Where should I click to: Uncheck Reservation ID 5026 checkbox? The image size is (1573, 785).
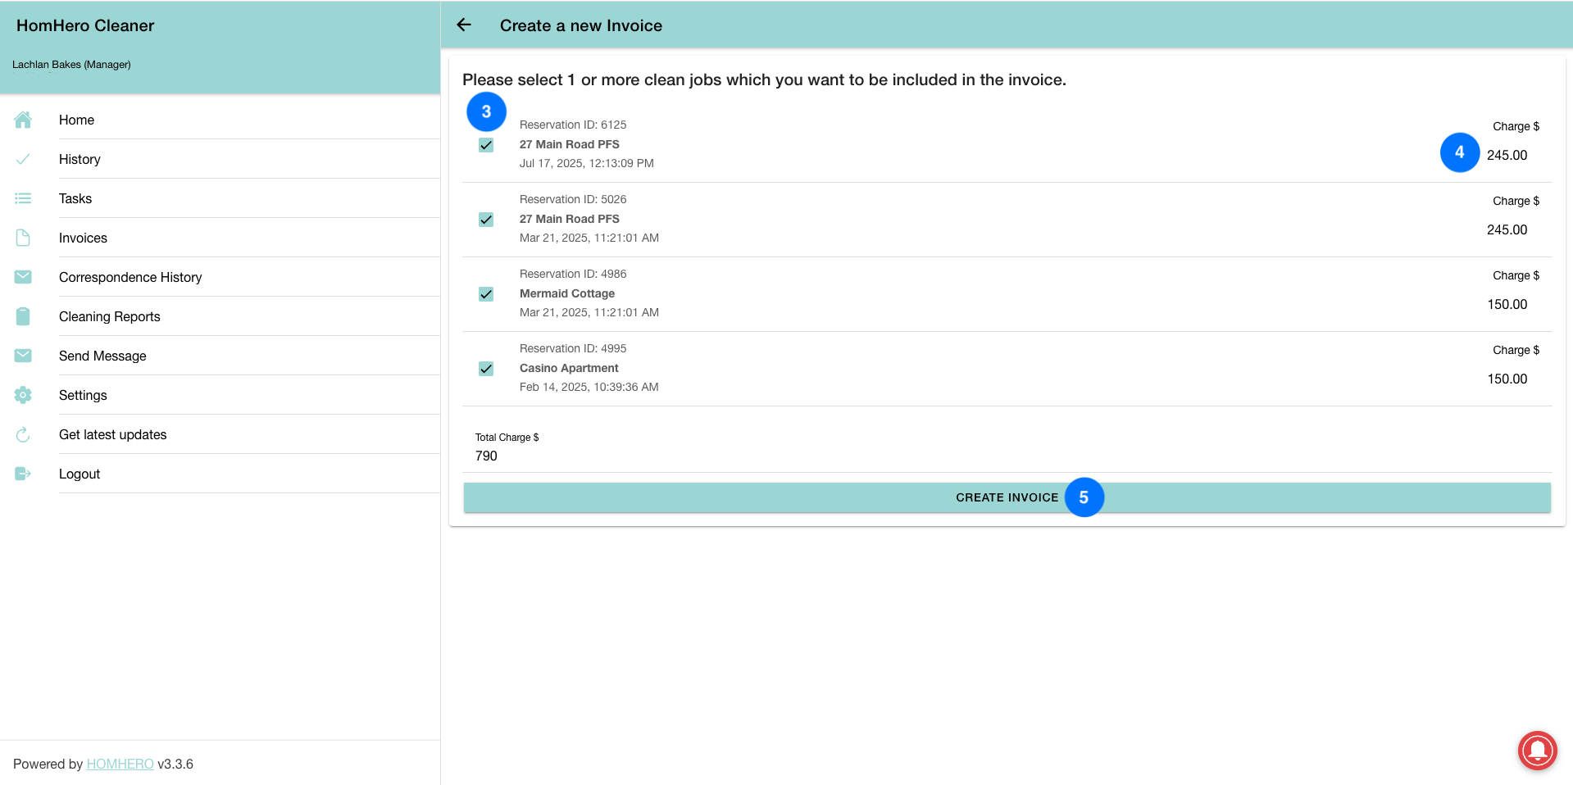pos(486,220)
